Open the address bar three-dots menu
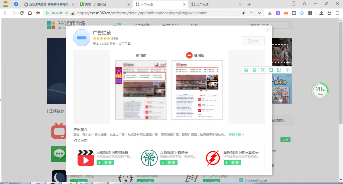Screen dimensions: 343x184 coord(252,13)
